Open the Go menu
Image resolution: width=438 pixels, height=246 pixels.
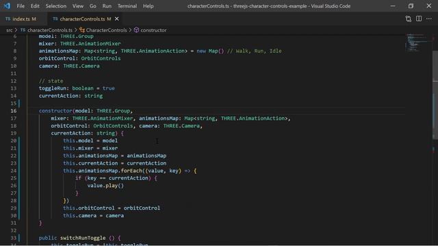pos(93,6)
